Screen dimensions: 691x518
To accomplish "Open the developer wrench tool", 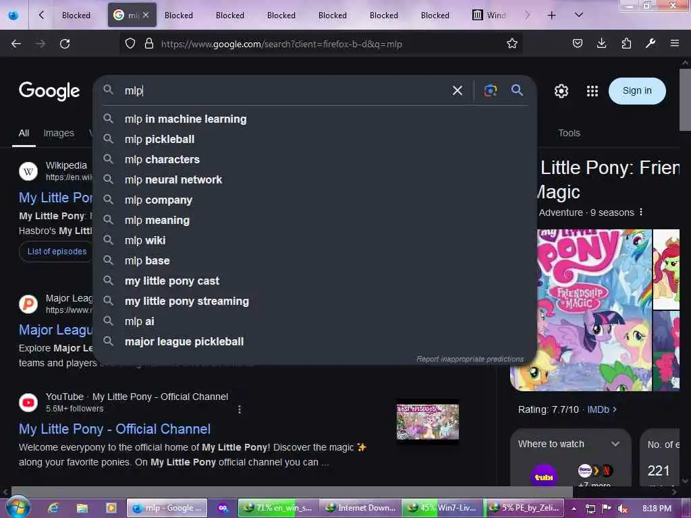I will pyautogui.click(x=651, y=43).
